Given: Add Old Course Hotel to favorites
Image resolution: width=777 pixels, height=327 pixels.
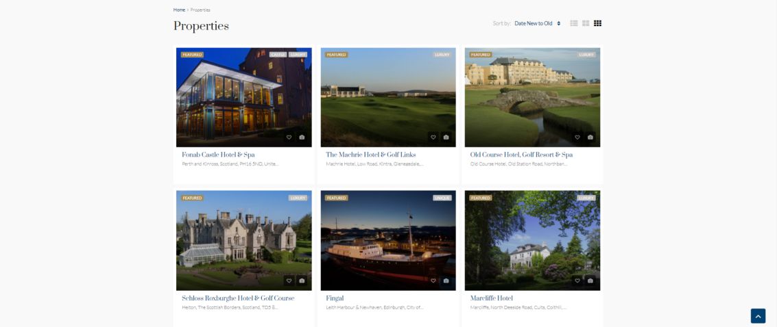Looking at the screenshot, I should 577,138.
